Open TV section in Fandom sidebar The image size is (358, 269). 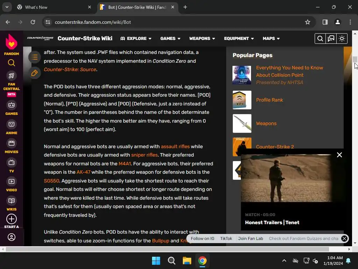(12, 166)
